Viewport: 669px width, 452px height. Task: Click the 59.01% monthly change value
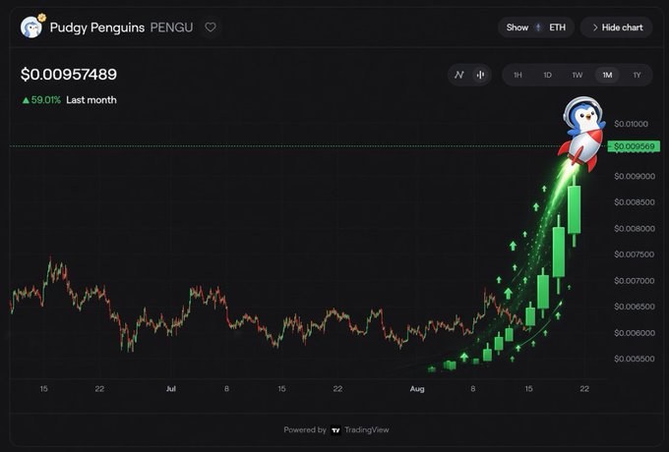coord(46,100)
